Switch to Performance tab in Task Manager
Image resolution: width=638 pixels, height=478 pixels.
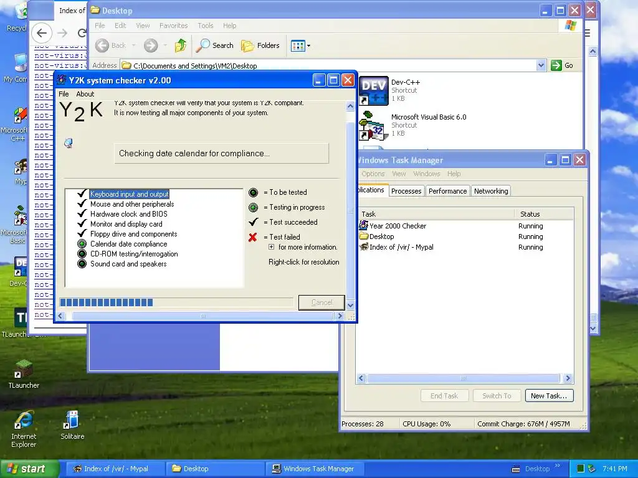[447, 191]
